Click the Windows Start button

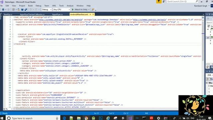[x=2, y=118]
